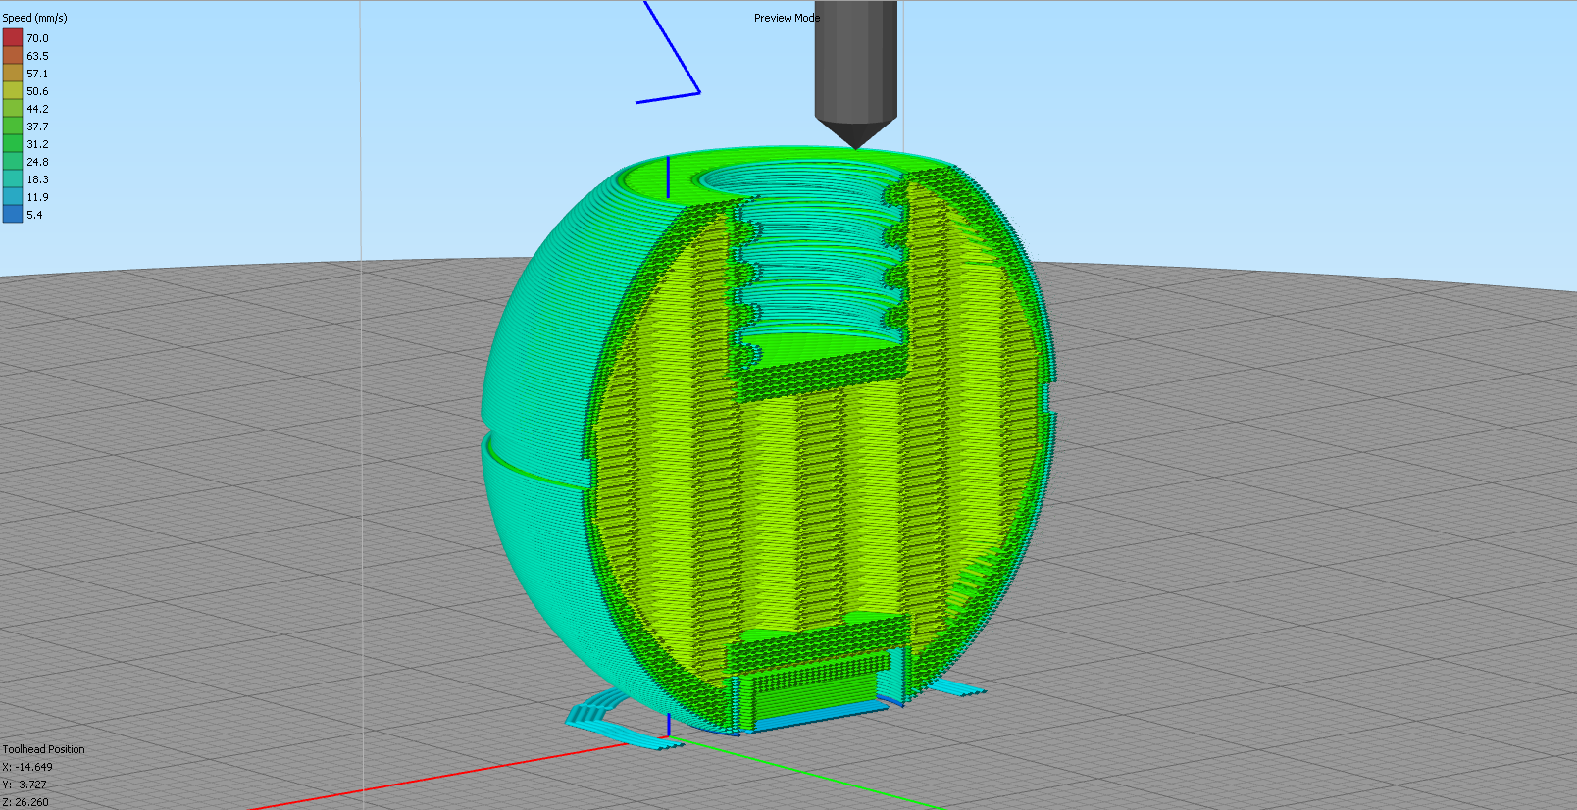The image size is (1577, 810).
Task: Select the Y: -3.727 toolhead coordinate
Action: tap(25, 785)
